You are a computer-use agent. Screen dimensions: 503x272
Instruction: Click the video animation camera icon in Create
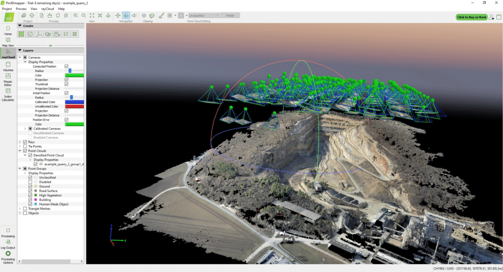[x=56, y=34]
